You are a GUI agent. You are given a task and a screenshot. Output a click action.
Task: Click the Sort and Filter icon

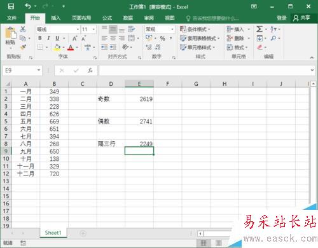pos(273,29)
